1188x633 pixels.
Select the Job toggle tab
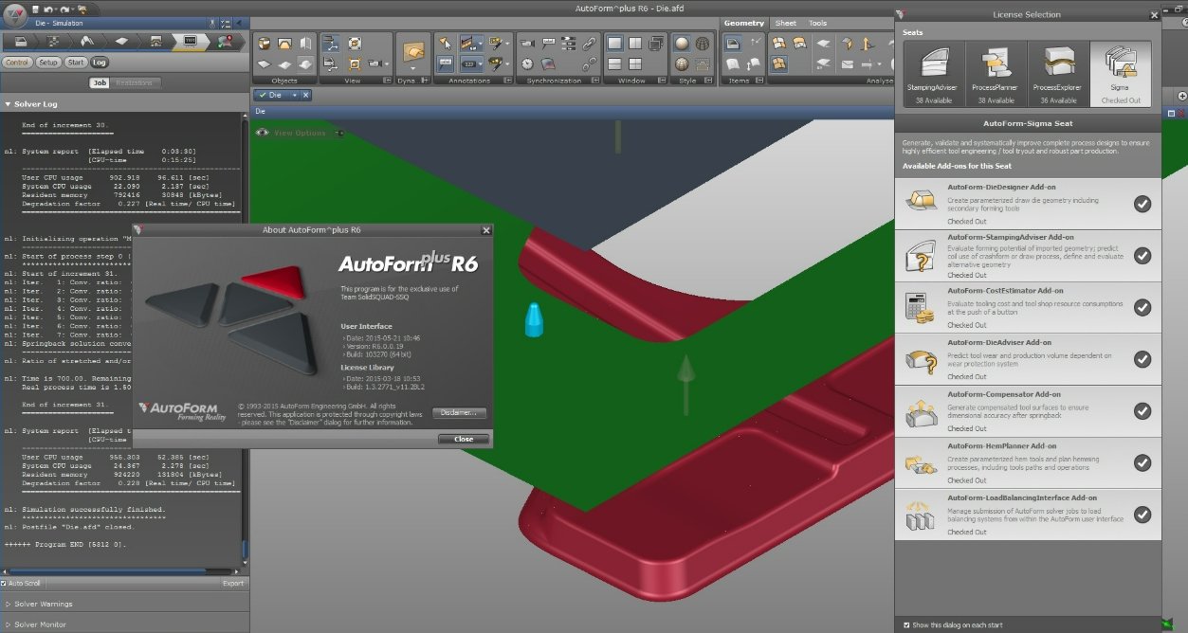(100, 83)
